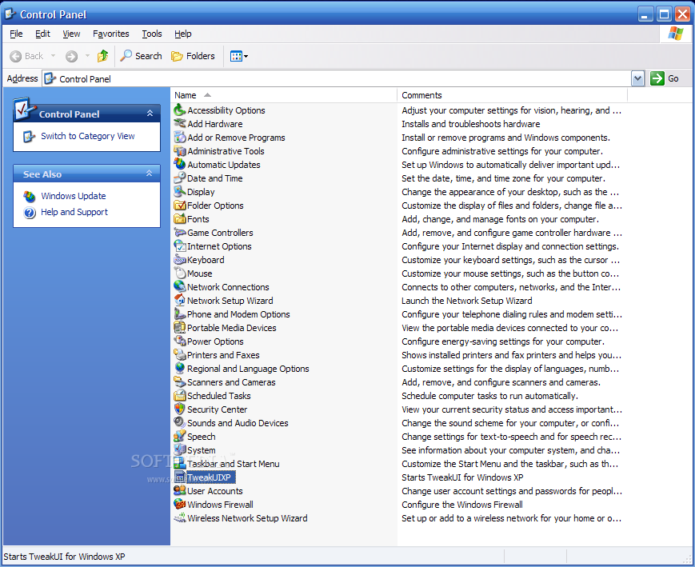Select the Display applet icon
This screenshot has width=695, height=567.
pyautogui.click(x=179, y=191)
